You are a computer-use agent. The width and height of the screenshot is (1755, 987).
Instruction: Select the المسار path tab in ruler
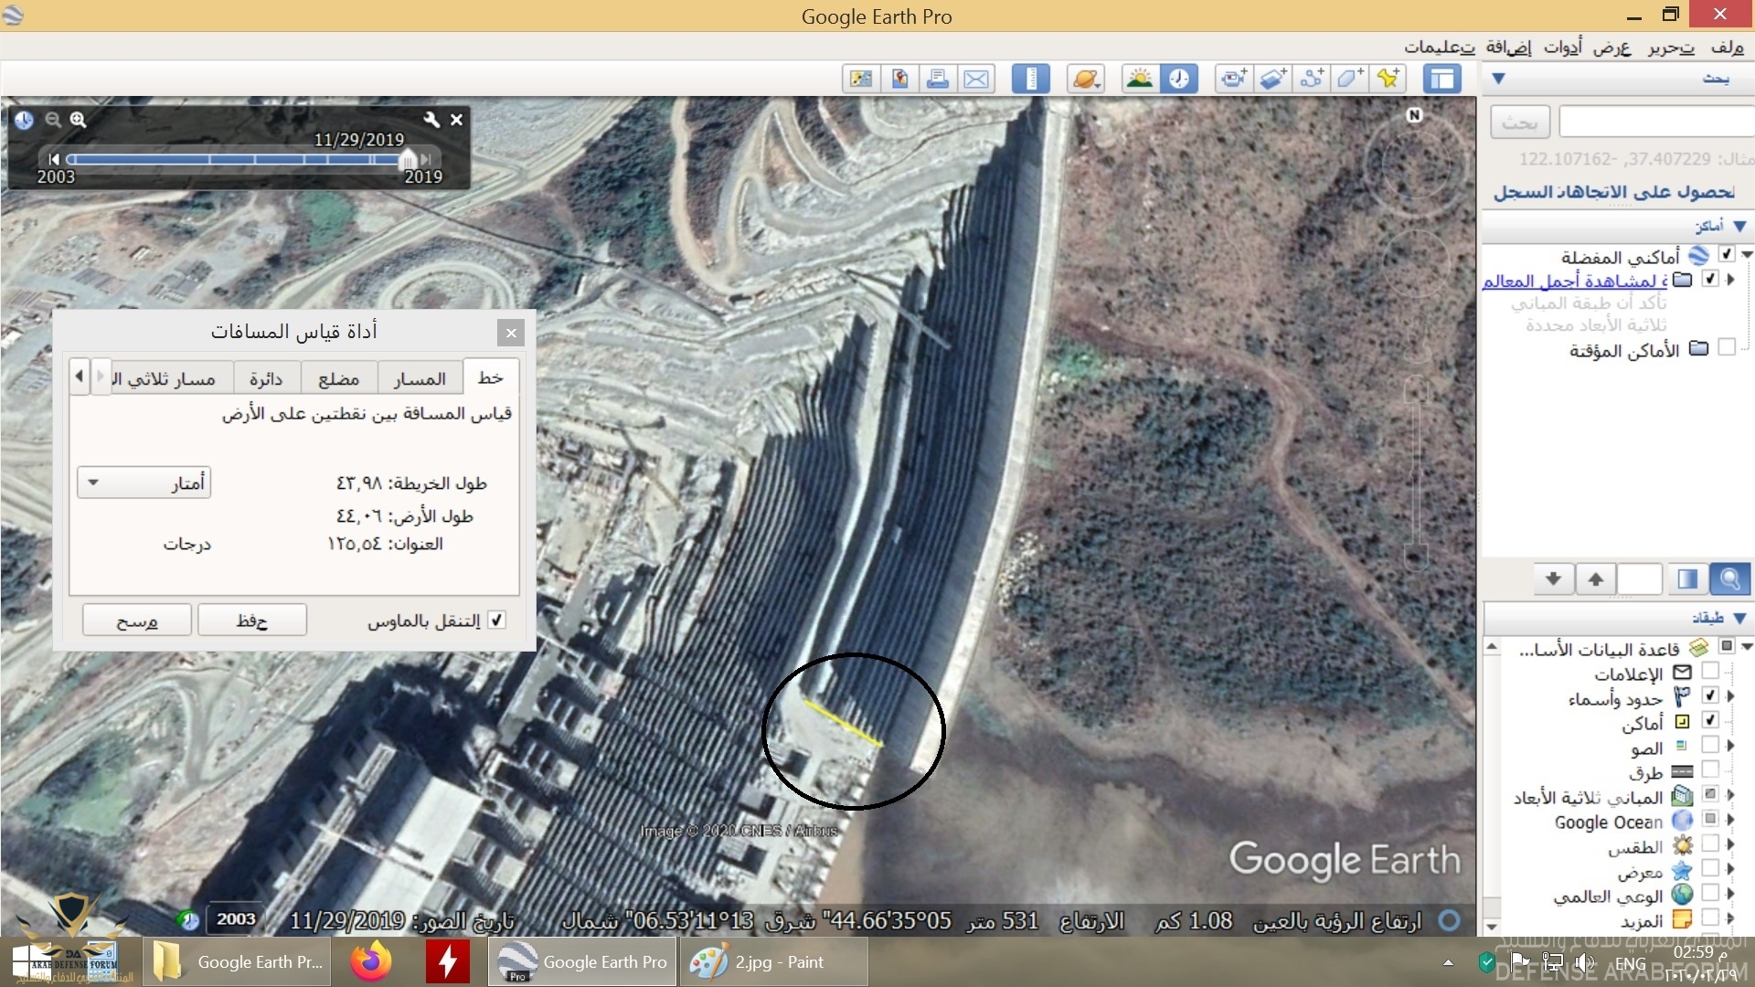(420, 378)
